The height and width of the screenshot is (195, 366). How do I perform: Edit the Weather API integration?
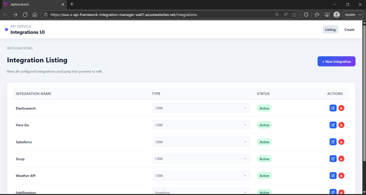pos(333,176)
